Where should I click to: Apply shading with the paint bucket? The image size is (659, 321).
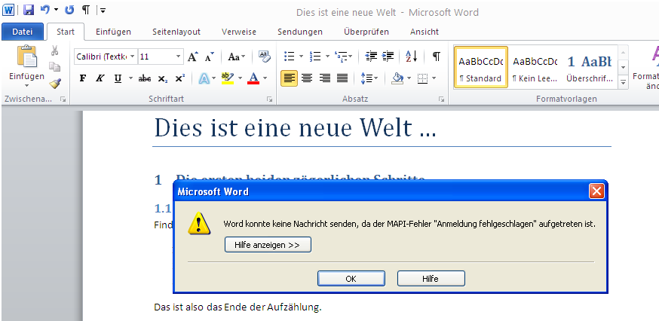(x=397, y=78)
